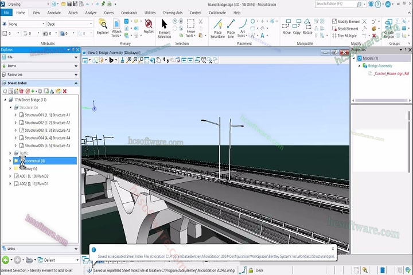Open the File tab

(6, 13)
